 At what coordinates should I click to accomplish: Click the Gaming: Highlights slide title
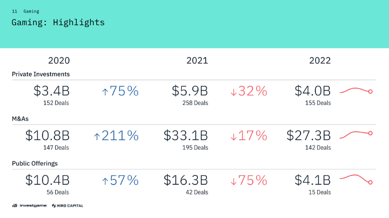point(58,22)
